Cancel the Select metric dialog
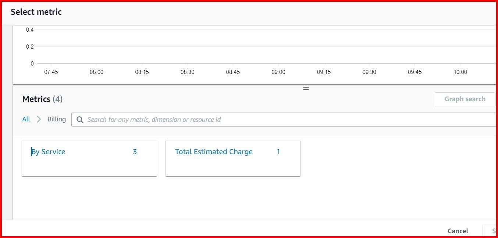Viewport: 498px width, 238px height. 458,231
